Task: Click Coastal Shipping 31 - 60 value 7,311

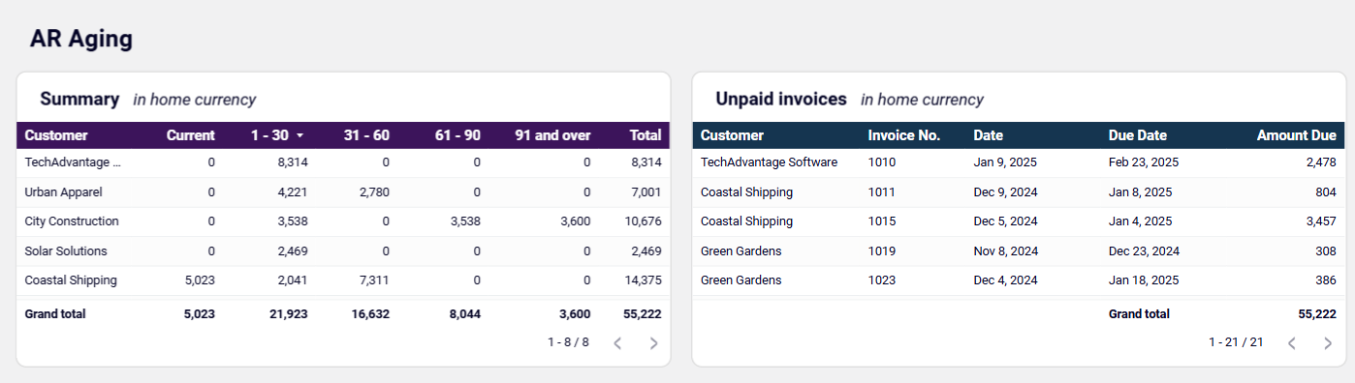Action: pyautogui.click(x=374, y=280)
